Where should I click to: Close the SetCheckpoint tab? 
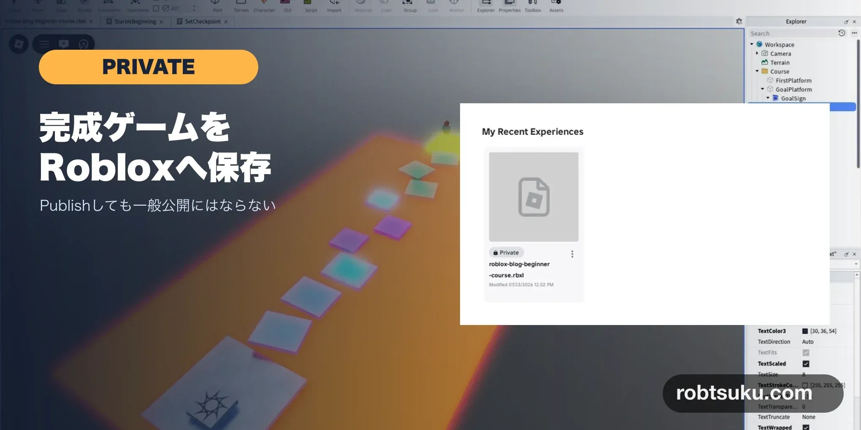tap(226, 21)
